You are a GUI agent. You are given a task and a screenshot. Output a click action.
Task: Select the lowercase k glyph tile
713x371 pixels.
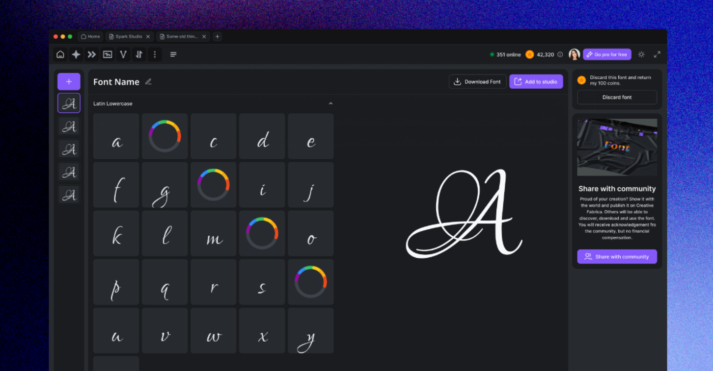click(x=116, y=233)
